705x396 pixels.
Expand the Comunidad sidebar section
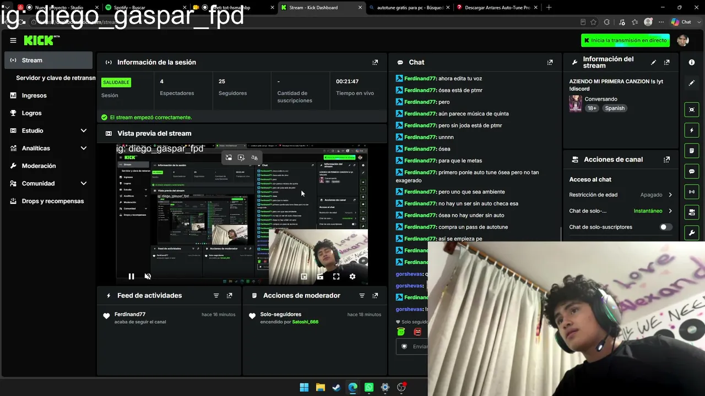click(x=84, y=183)
